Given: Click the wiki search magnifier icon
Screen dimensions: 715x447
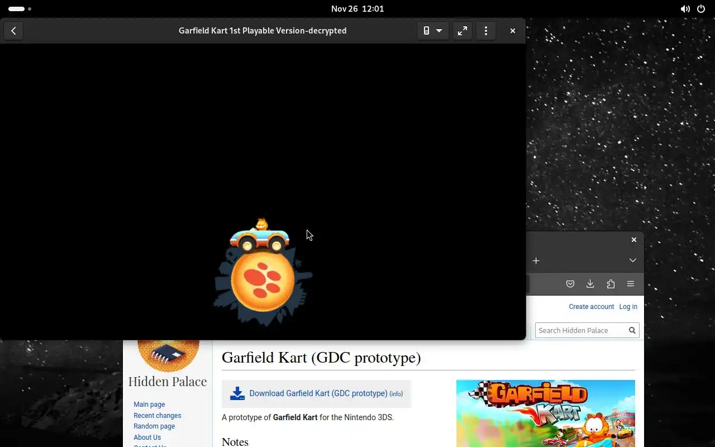Looking at the screenshot, I should 632,330.
